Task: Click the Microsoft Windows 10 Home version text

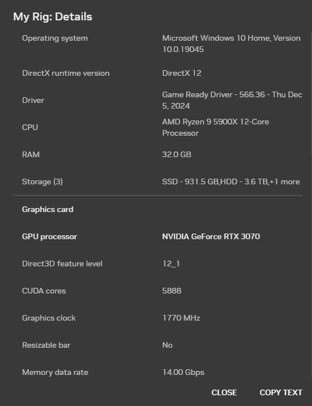Action: click(231, 44)
